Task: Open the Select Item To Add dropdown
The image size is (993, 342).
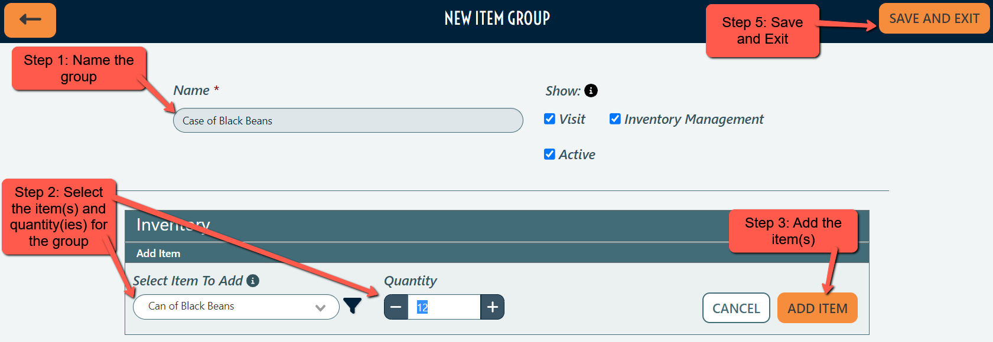Action: pyautogui.click(x=236, y=307)
